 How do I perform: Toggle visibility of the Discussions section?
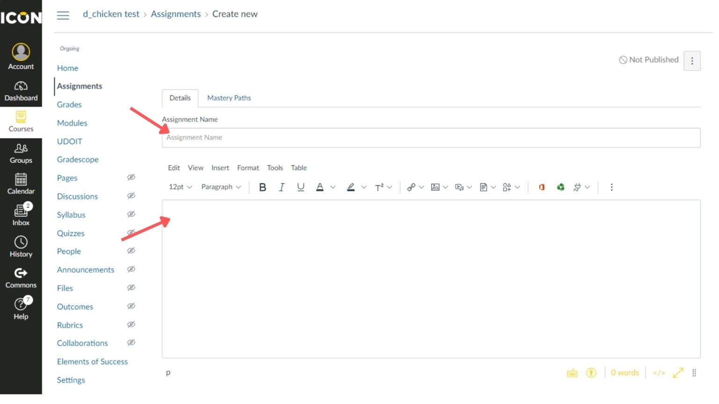(131, 196)
